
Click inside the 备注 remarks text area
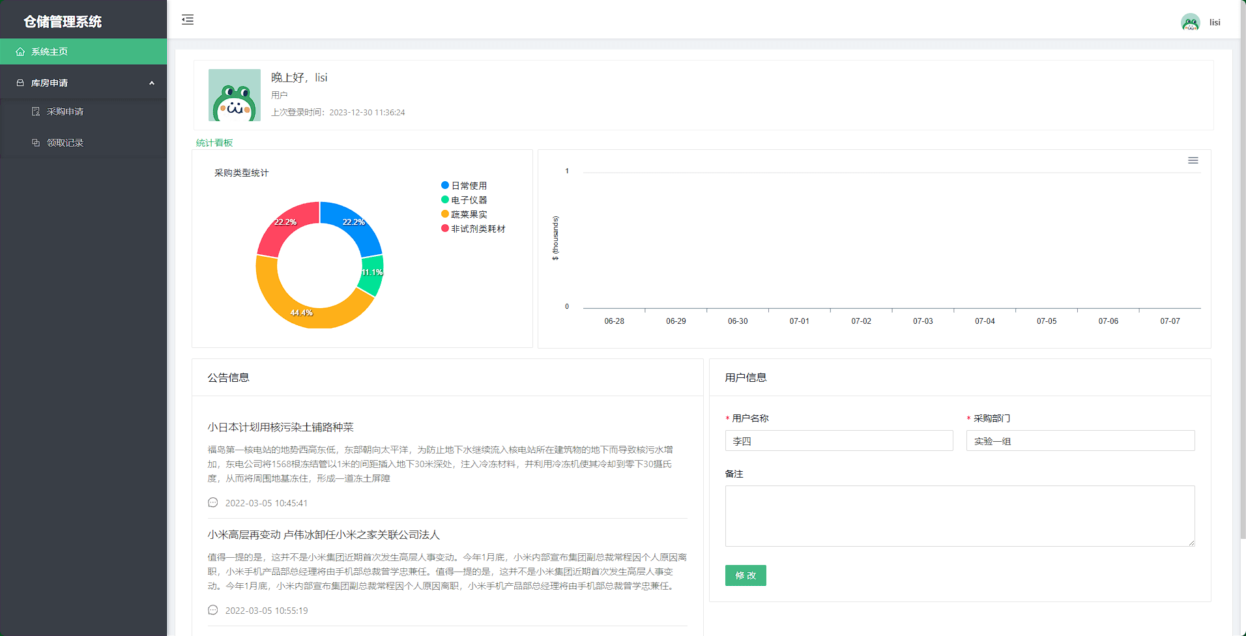(959, 515)
